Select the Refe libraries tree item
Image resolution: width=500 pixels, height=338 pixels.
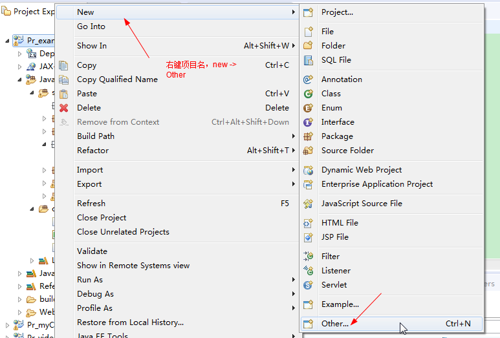pyautogui.click(x=40, y=286)
